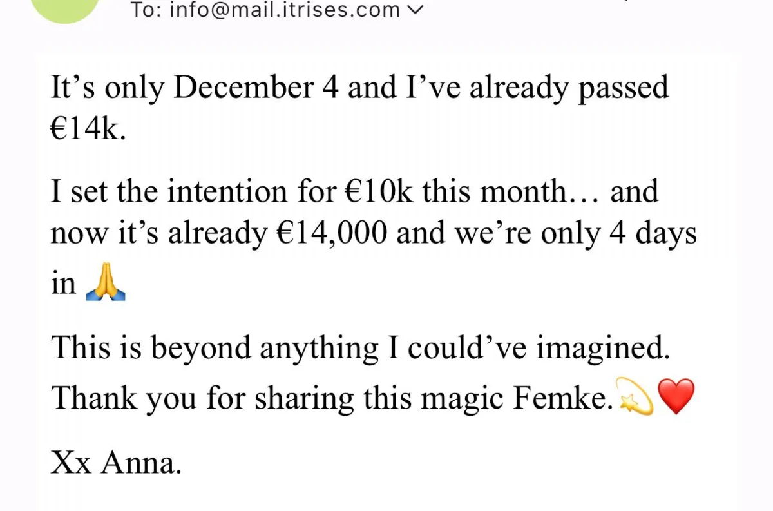Open the info@mail.itrises.com recipient address
This screenshot has width=773, height=511.
(x=284, y=10)
